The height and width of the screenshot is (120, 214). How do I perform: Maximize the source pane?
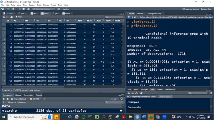pyautogui.click(x=122, y=14)
